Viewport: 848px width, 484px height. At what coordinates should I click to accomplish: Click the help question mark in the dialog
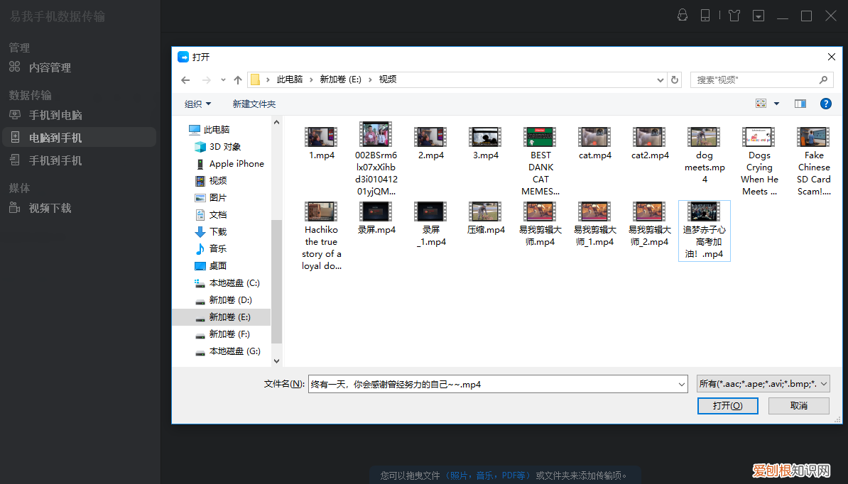tap(825, 103)
